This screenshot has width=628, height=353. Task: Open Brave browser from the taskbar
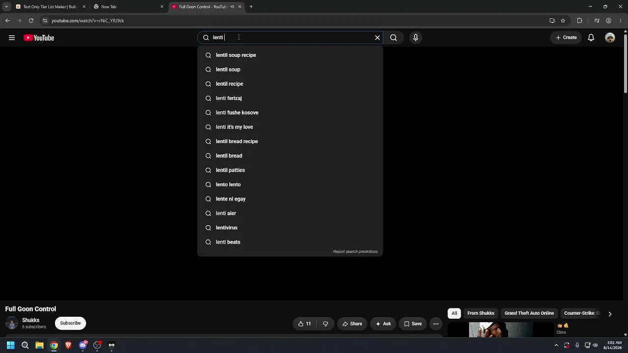tap(68, 345)
